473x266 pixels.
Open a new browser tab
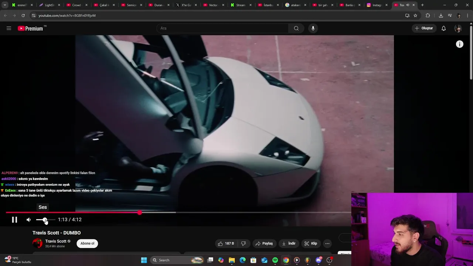tap(422, 5)
